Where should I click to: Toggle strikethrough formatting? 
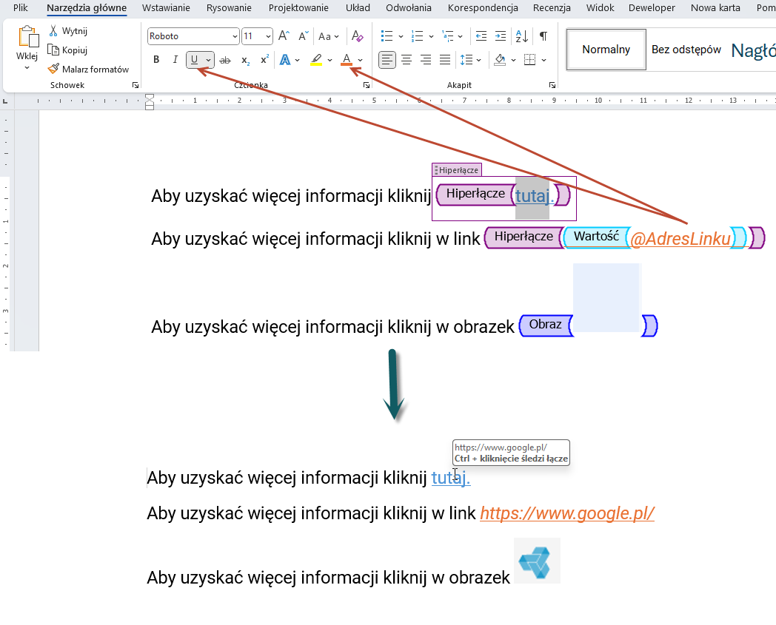click(225, 61)
